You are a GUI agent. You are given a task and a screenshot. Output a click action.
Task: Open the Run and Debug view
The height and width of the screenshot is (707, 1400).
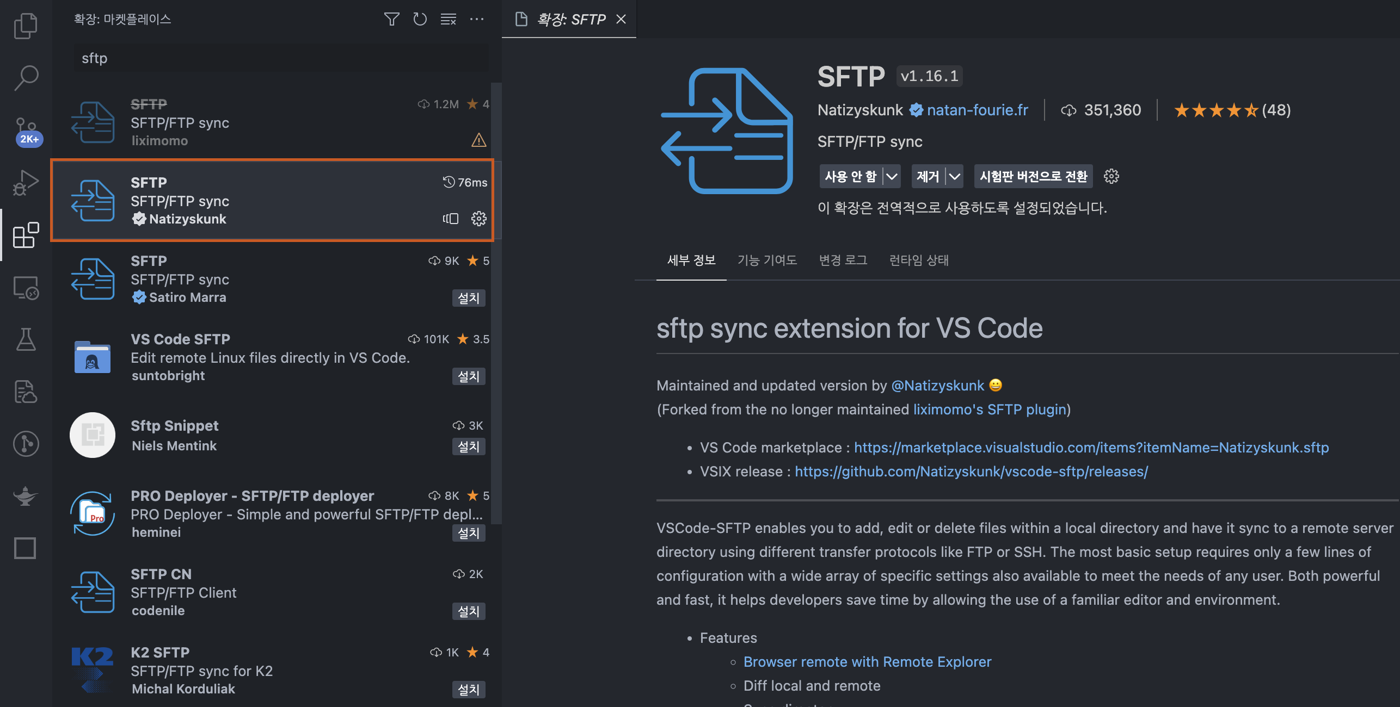[26, 182]
